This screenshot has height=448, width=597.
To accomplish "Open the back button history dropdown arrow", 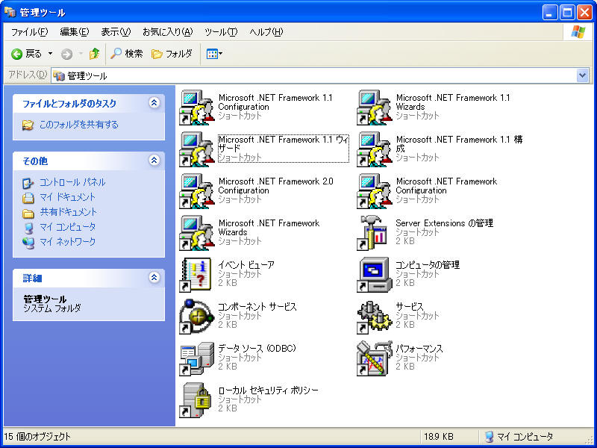I will (x=50, y=54).
